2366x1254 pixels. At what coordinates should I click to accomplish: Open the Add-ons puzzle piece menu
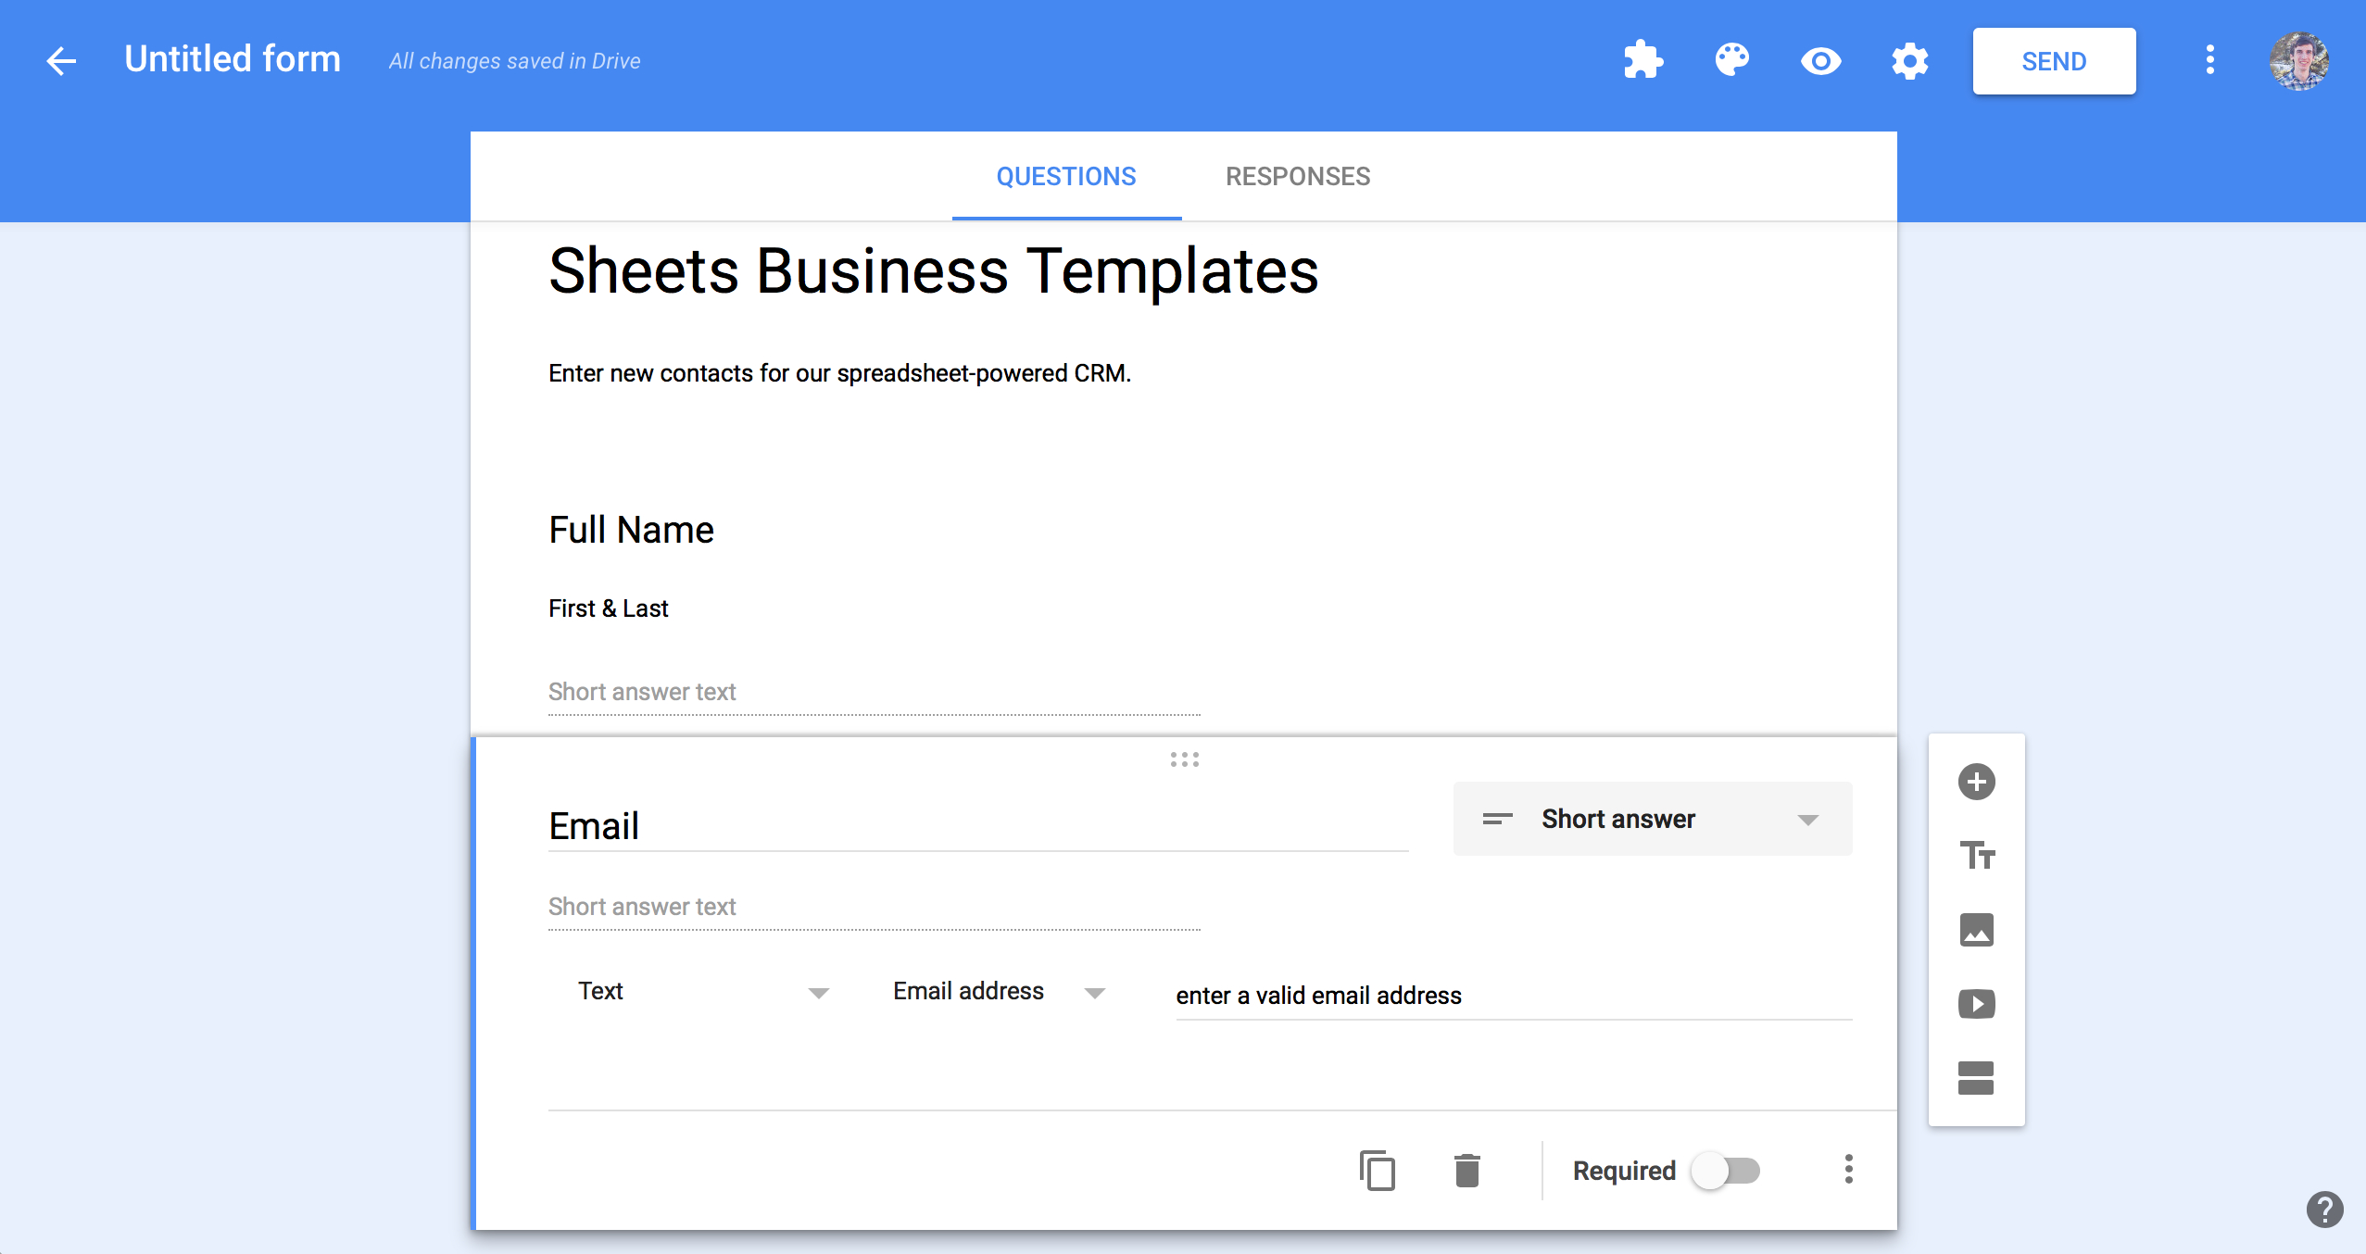click(x=1643, y=60)
